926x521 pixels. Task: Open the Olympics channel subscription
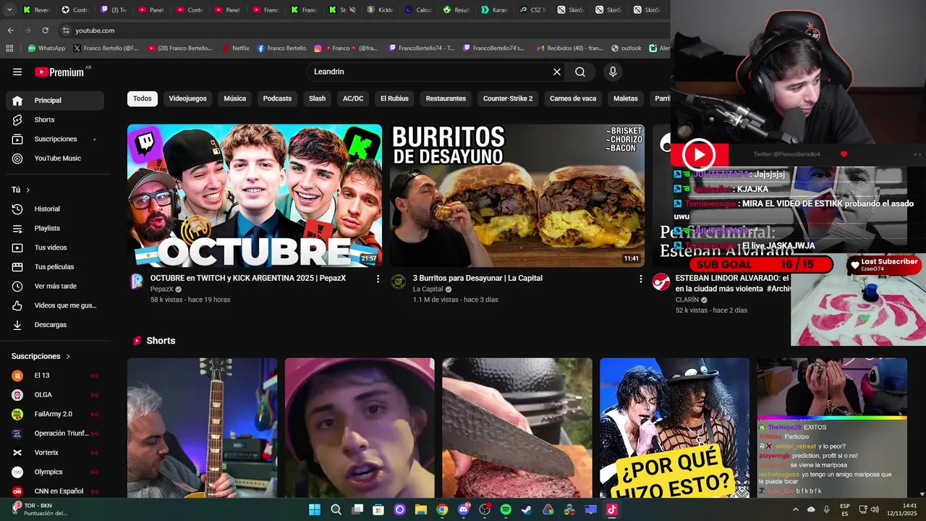55,472
